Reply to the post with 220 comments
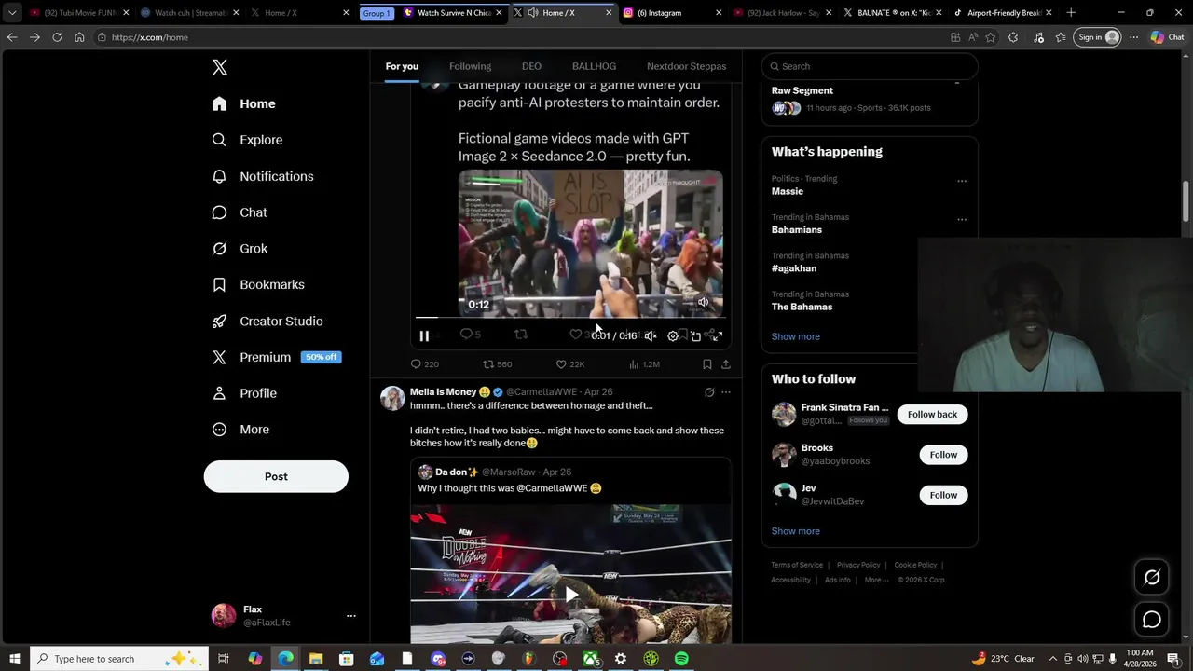This screenshot has height=671, width=1193. (425, 364)
